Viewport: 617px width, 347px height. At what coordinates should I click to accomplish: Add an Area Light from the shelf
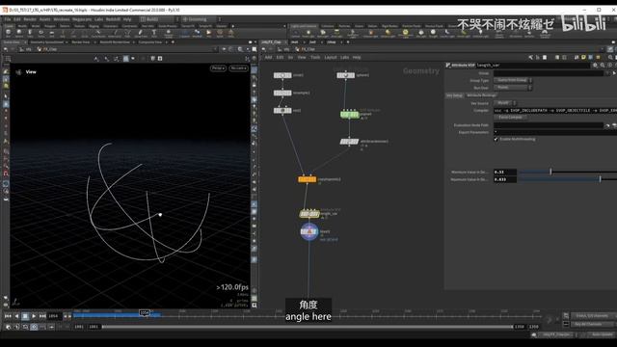[336, 33]
